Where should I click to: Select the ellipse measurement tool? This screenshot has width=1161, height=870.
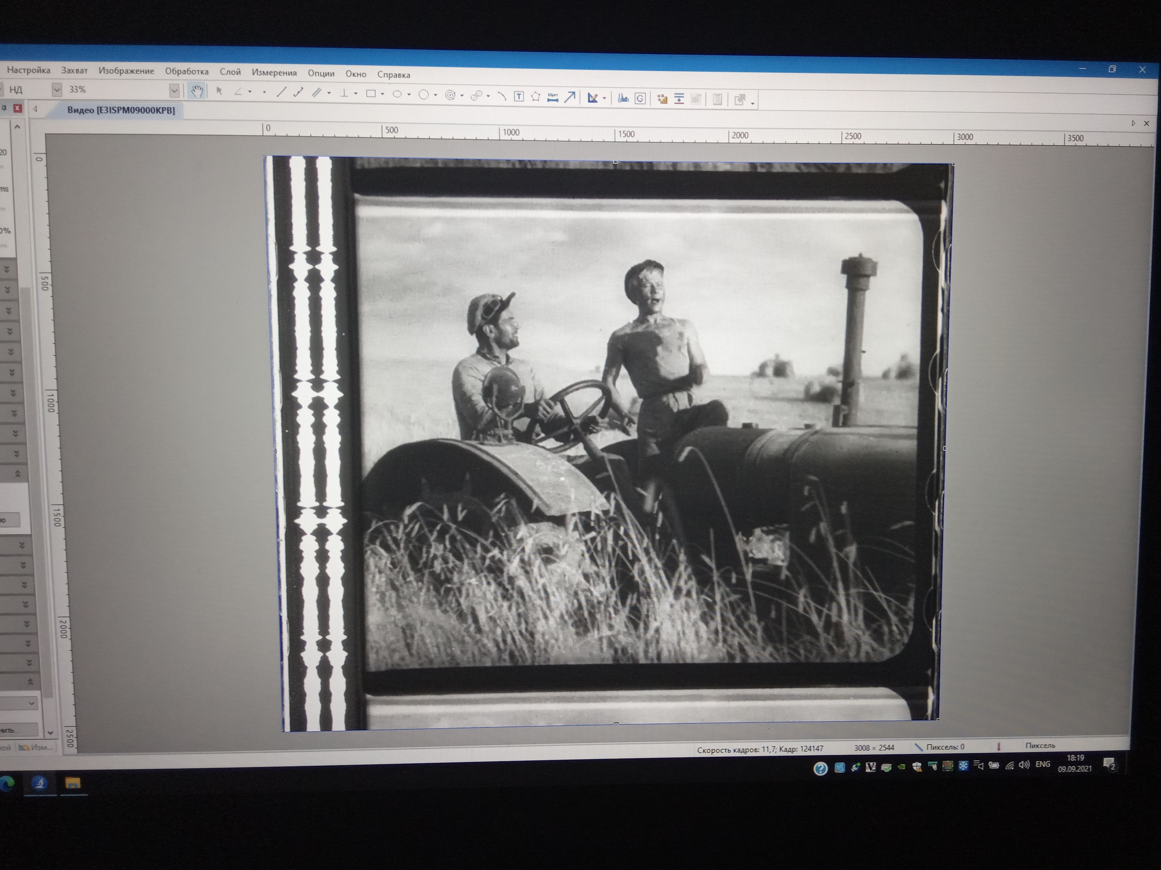[x=397, y=94]
